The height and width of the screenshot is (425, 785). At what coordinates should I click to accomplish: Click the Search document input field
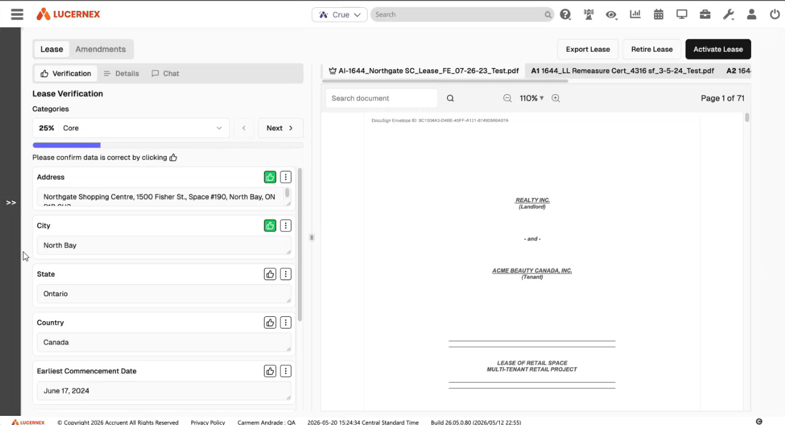pos(382,98)
